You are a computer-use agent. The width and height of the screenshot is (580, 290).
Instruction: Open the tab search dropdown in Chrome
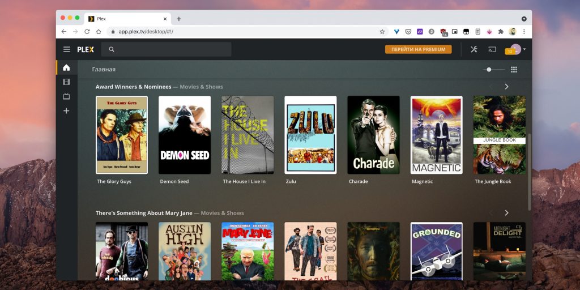tap(524, 19)
